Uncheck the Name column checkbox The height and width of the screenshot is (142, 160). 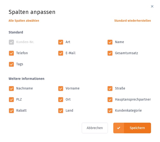pos(110,42)
